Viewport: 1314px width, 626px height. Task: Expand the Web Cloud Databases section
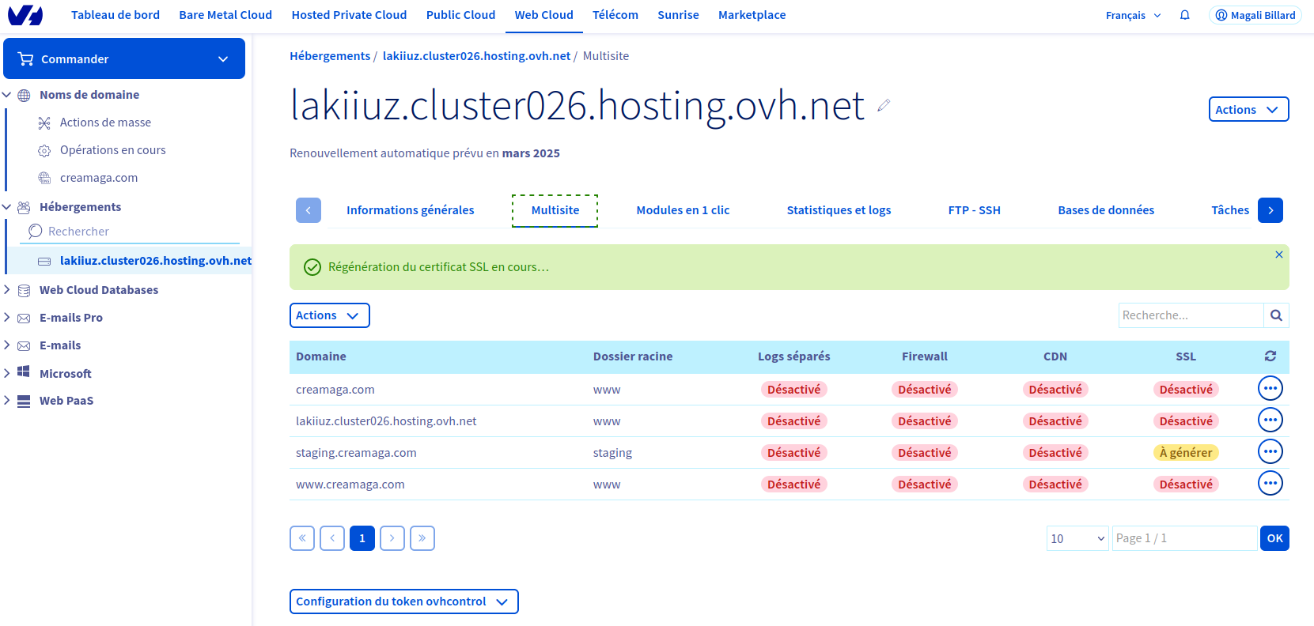98,290
